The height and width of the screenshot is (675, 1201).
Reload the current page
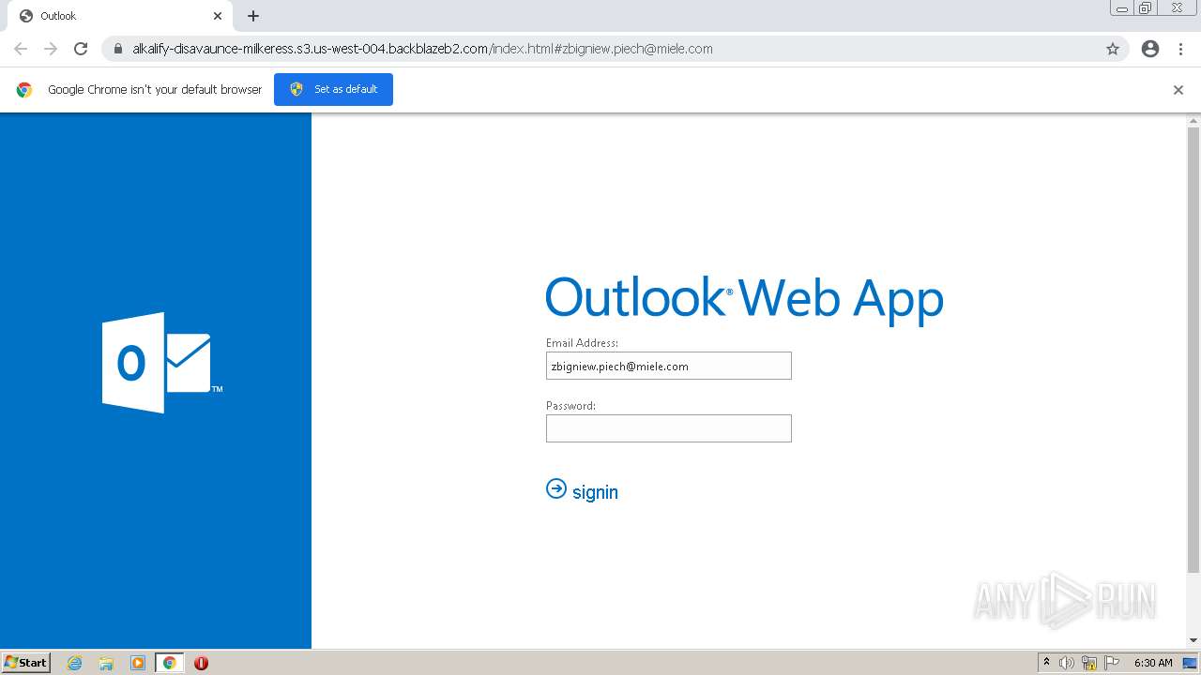(81, 49)
